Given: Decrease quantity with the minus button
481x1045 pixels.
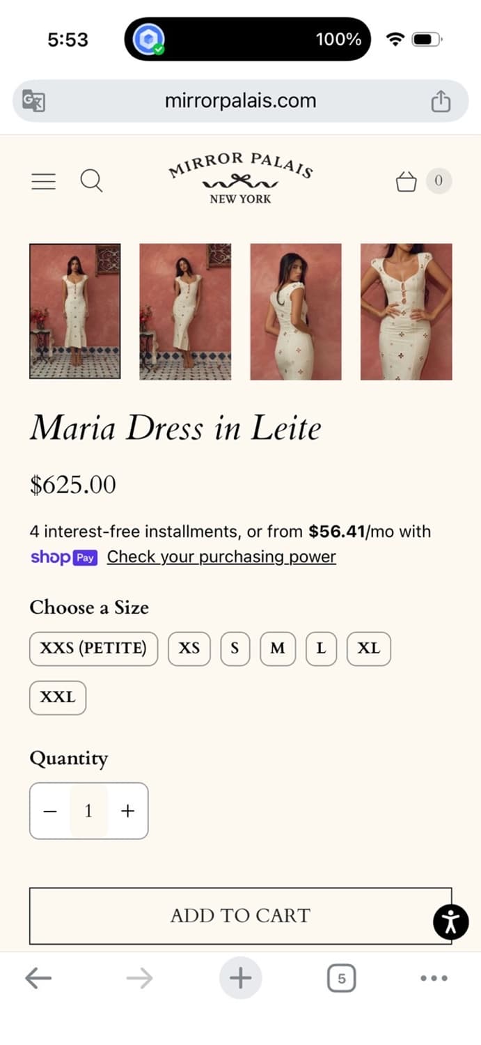Looking at the screenshot, I should (50, 811).
